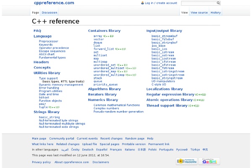Open the I/O manipulators link
252x168 pixels.
pos(163,81)
